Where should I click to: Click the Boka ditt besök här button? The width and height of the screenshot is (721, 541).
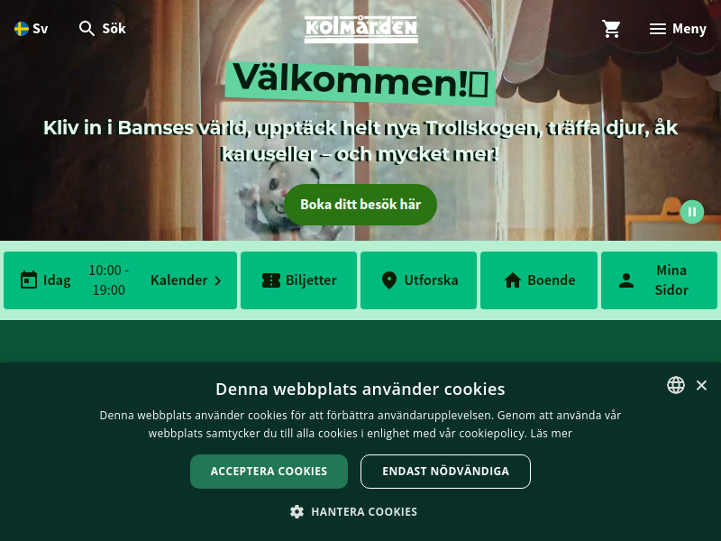coord(360,205)
